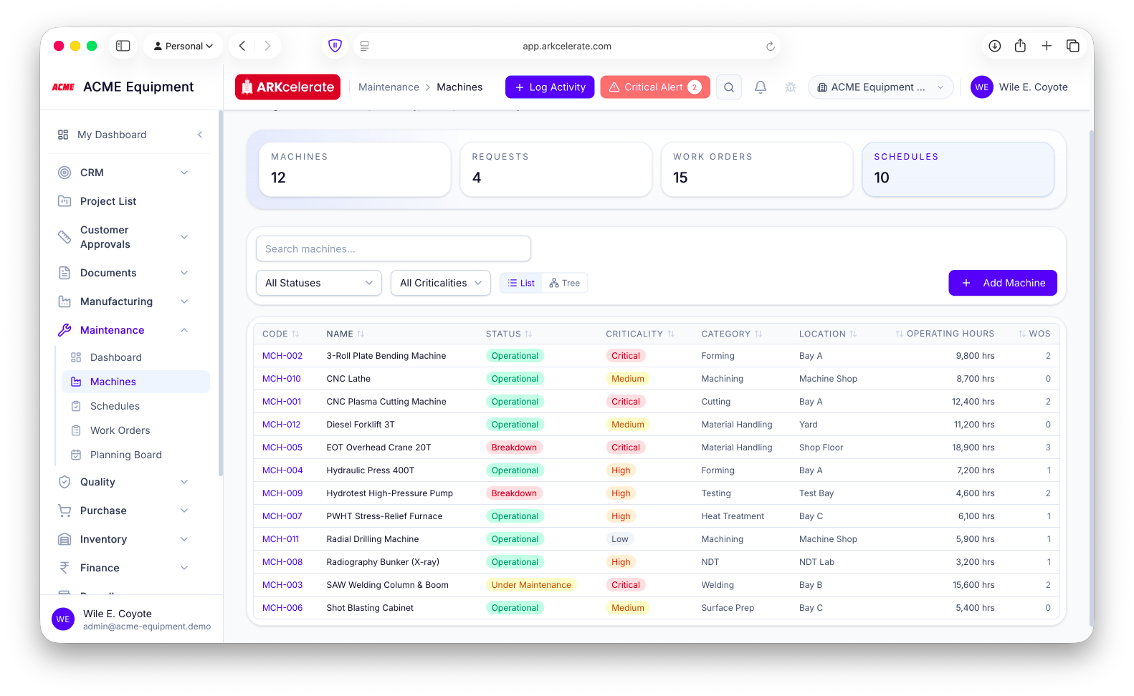Click the Project List icon in sidebar

point(65,201)
